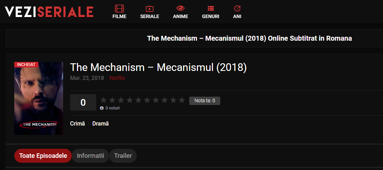Click the clock icon above ANI
Screen dimensions: 383x170
(237, 8)
